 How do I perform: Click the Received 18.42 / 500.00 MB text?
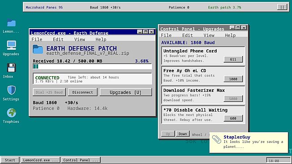pyautogui.click(x=67, y=61)
